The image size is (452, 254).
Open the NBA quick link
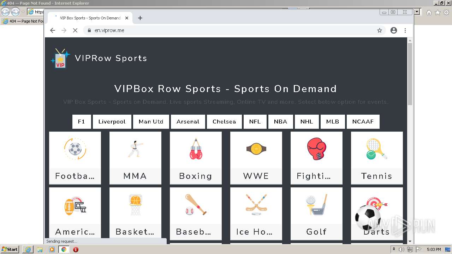[280, 122]
